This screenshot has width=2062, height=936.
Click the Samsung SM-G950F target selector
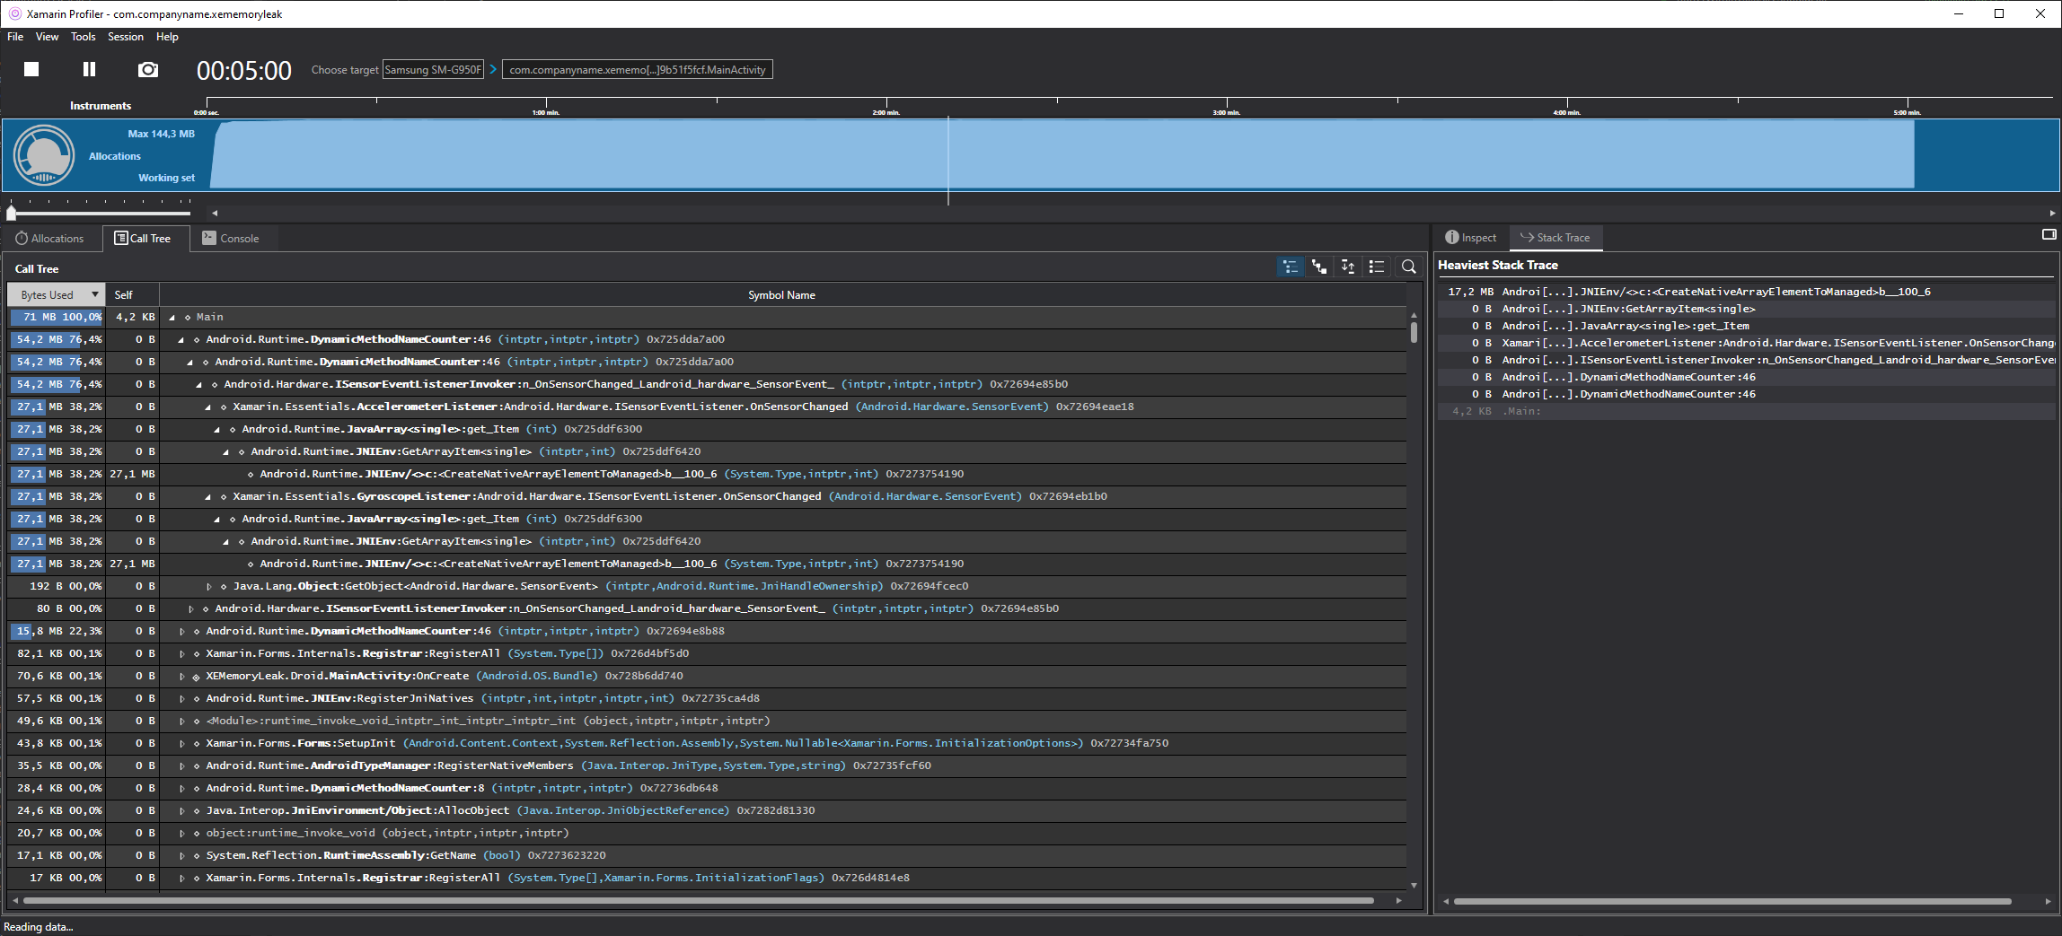(433, 69)
